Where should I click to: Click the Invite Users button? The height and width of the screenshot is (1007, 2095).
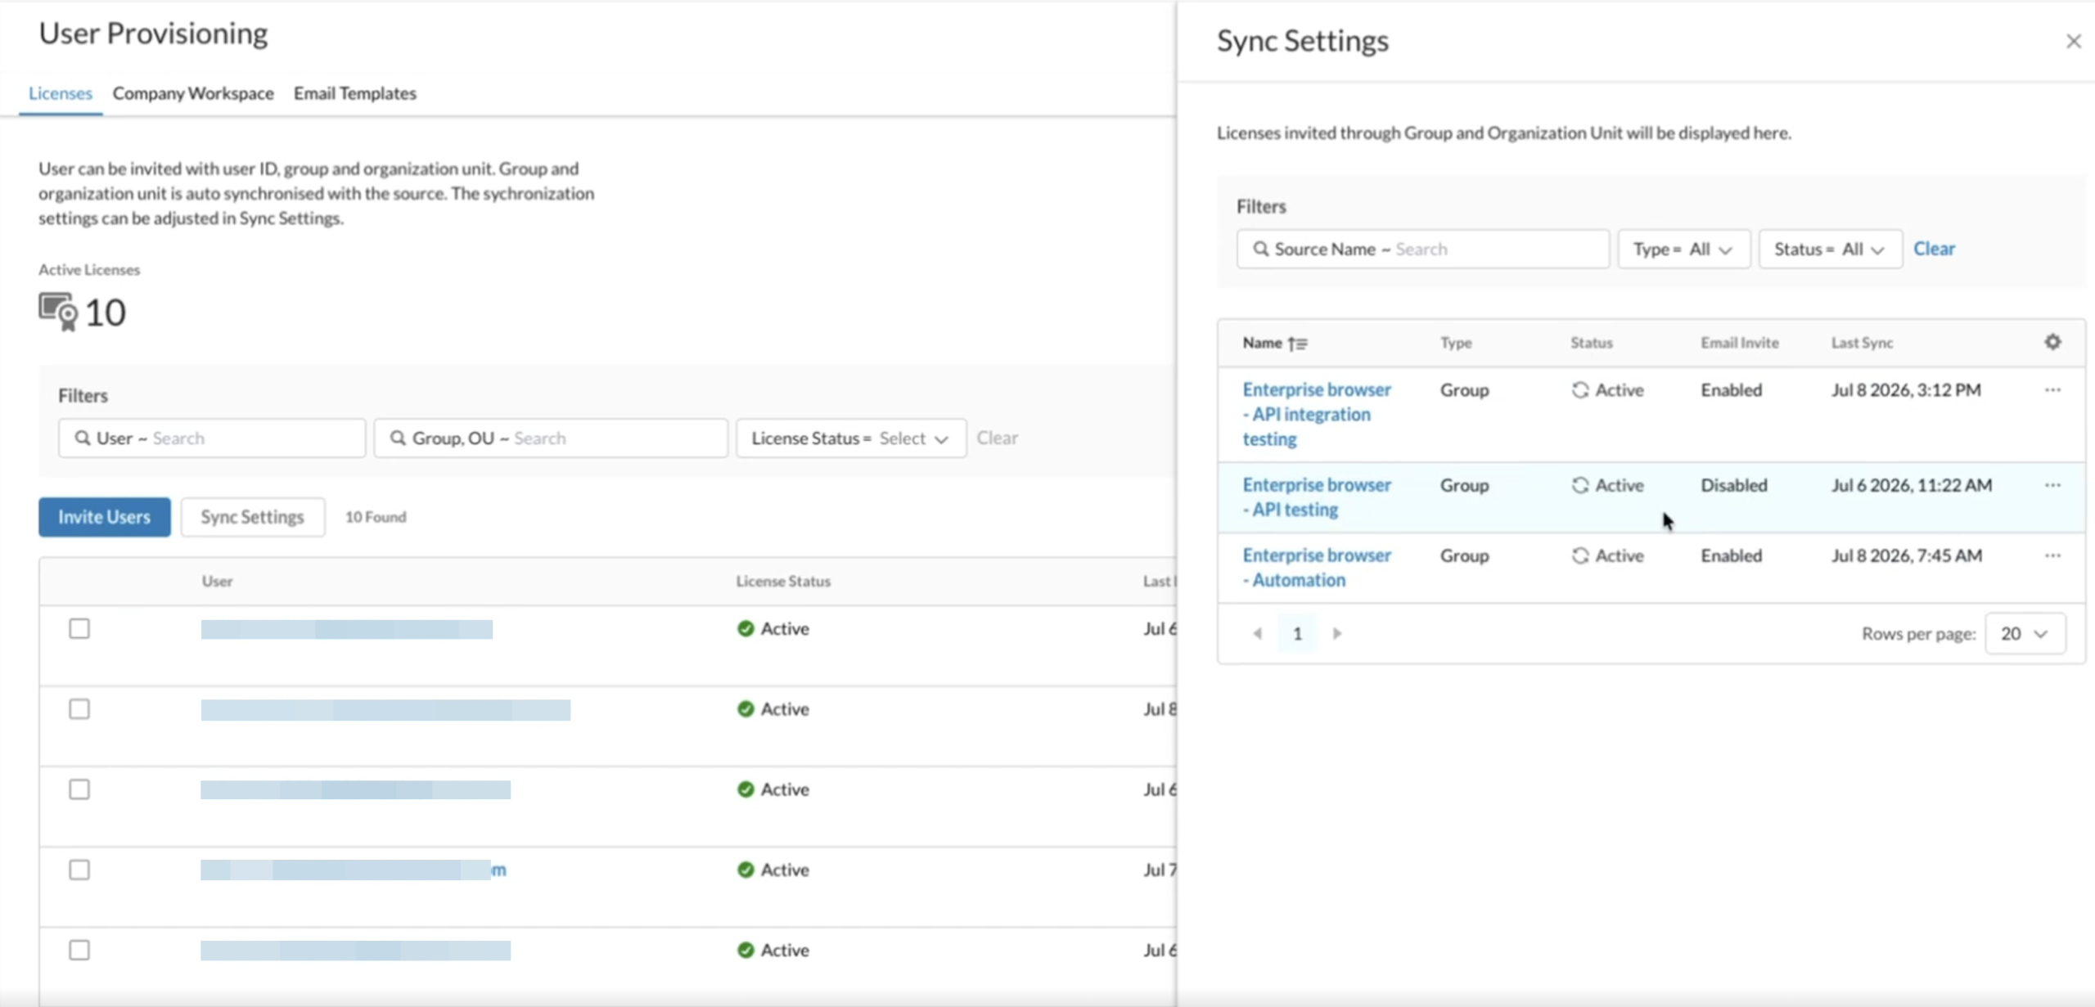pos(105,517)
